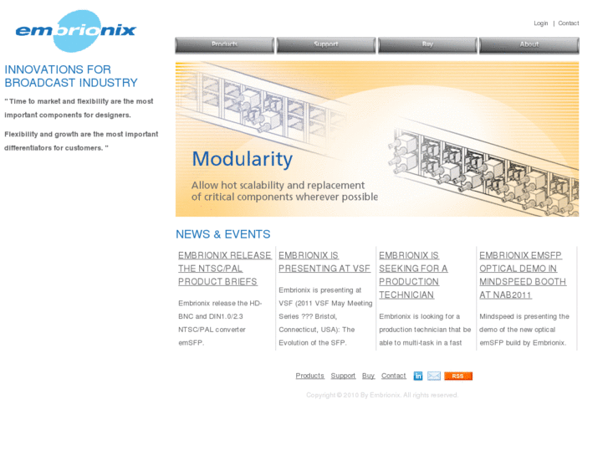This screenshot has width=608, height=456.
Task: Open the Support navigation tab
Action: (325, 45)
